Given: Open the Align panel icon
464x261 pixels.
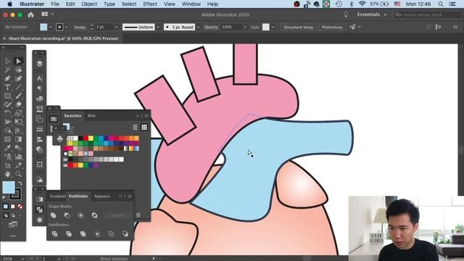Looking at the screenshot, I should [39, 139].
